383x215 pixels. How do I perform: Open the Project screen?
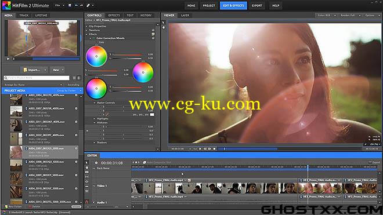pos(209,6)
